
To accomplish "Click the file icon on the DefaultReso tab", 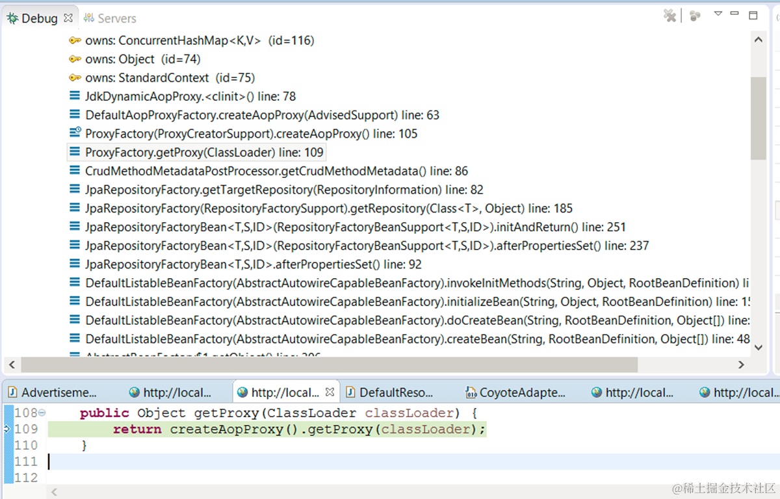I will (x=350, y=392).
